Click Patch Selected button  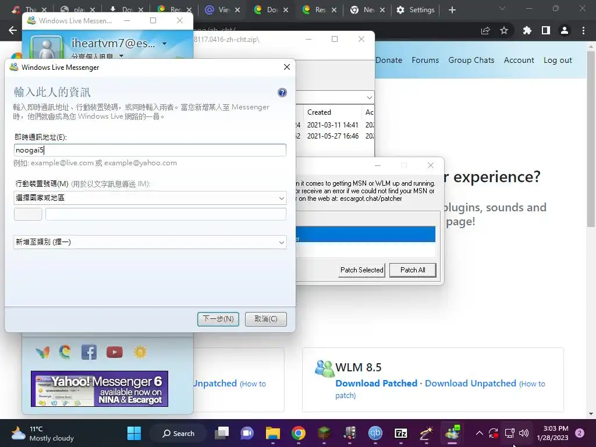tap(361, 270)
